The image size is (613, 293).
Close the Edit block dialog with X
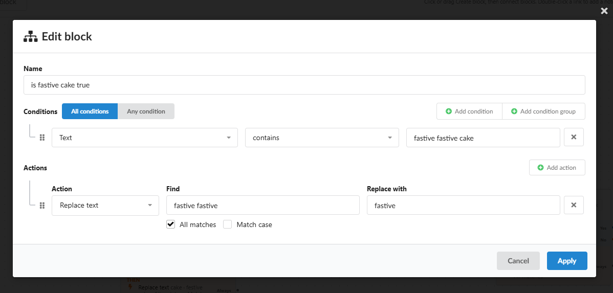(x=604, y=11)
